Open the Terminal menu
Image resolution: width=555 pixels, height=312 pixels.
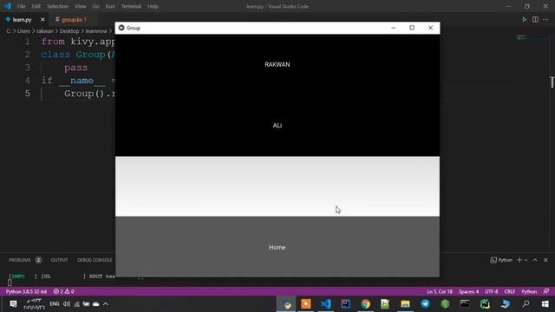(x=131, y=6)
